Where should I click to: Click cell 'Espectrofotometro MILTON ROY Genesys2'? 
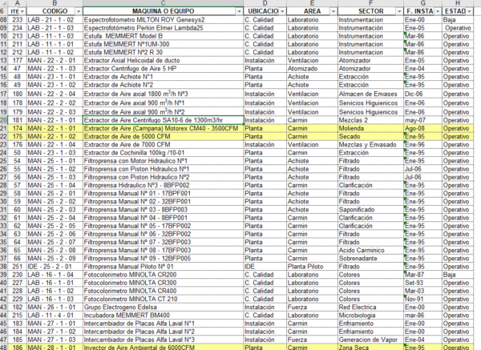point(164,20)
